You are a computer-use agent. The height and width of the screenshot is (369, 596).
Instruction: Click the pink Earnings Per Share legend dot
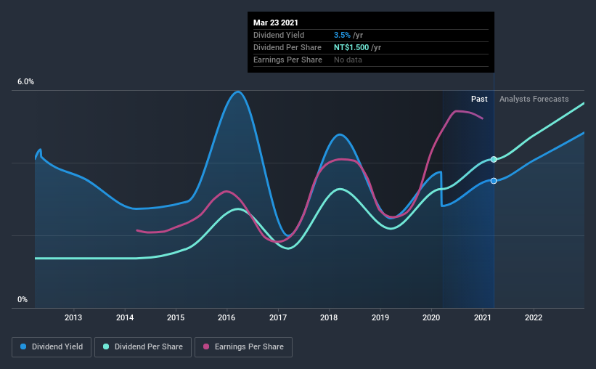[x=206, y=346]
